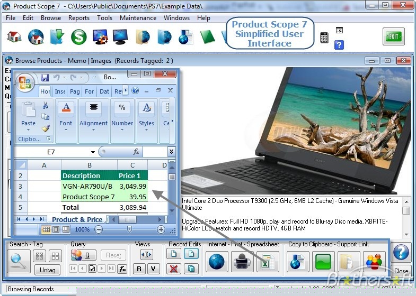The height and width of the screenshot is (296, 416).
Task: Expand the Styles group dropdown
Action: [146, 129]
